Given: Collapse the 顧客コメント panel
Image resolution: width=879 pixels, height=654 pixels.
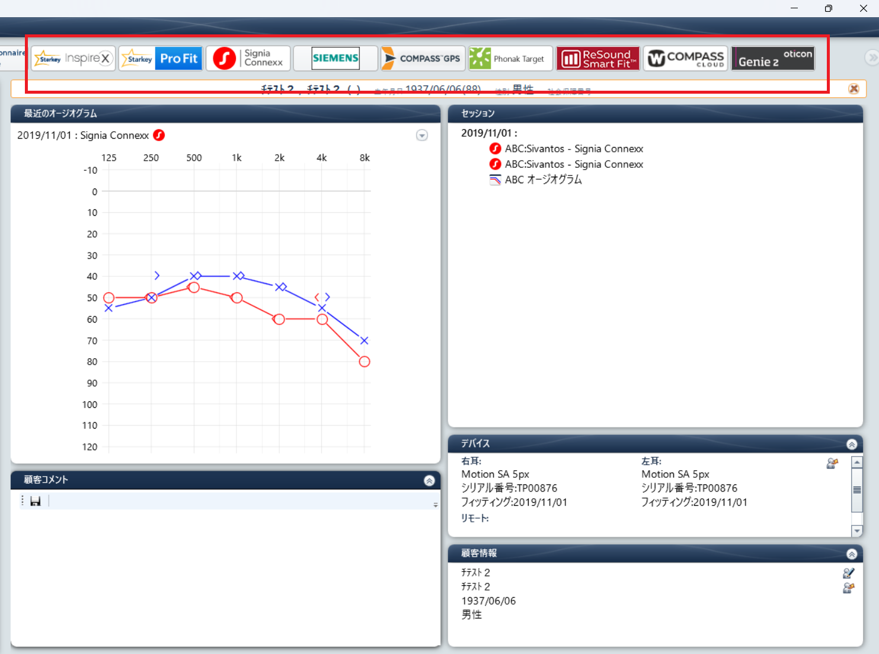Looking at the screenshot, I should [429, 480].
